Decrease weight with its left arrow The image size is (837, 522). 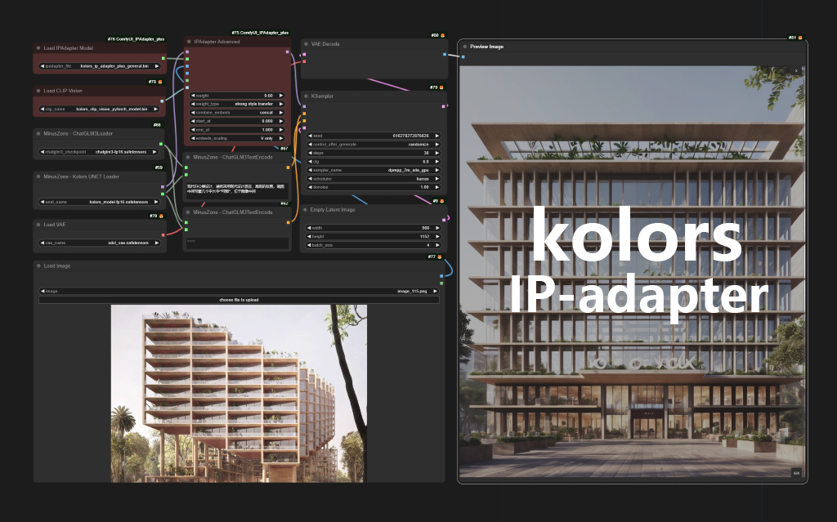193,96
